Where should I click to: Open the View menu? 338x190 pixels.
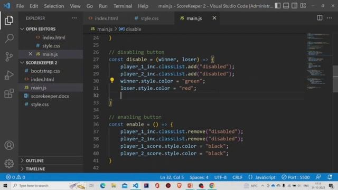click(75, 6)
